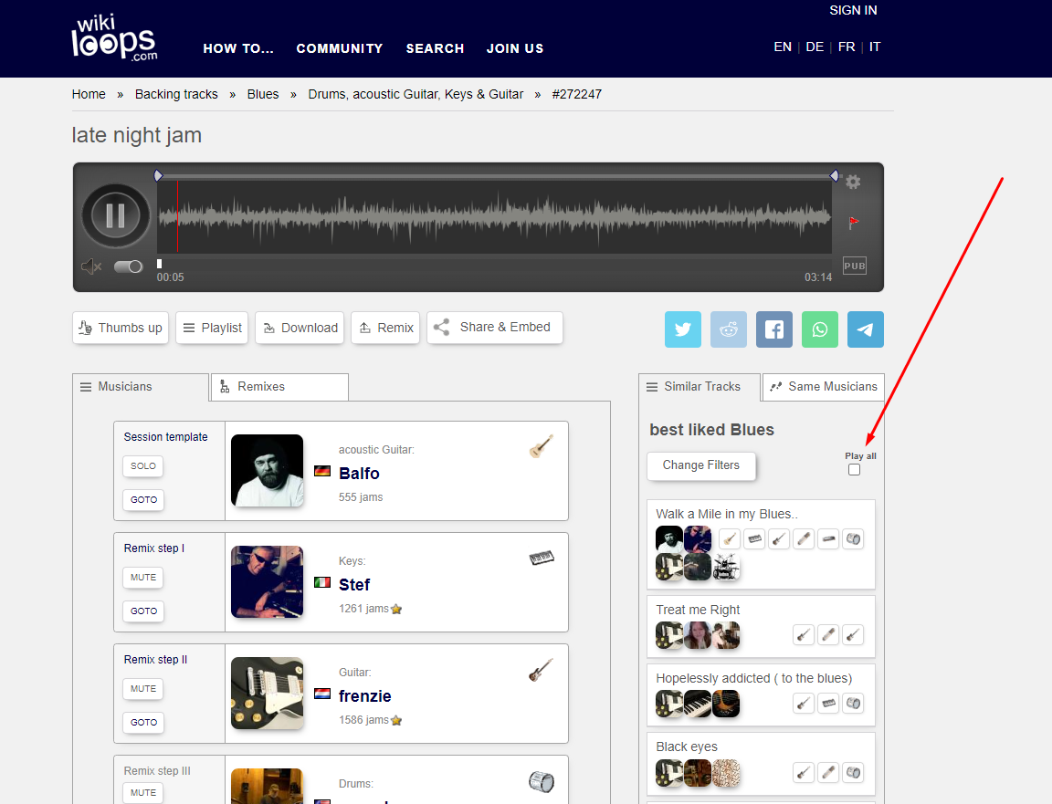Screen dimensions: 1052x804
Task: Open Stef's profile photo
Action: point(267,582)
